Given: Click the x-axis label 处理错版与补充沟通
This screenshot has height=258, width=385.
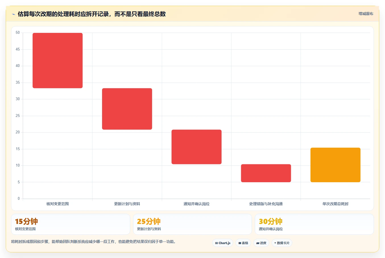Looking at the screenshot, I should (266, 204).
